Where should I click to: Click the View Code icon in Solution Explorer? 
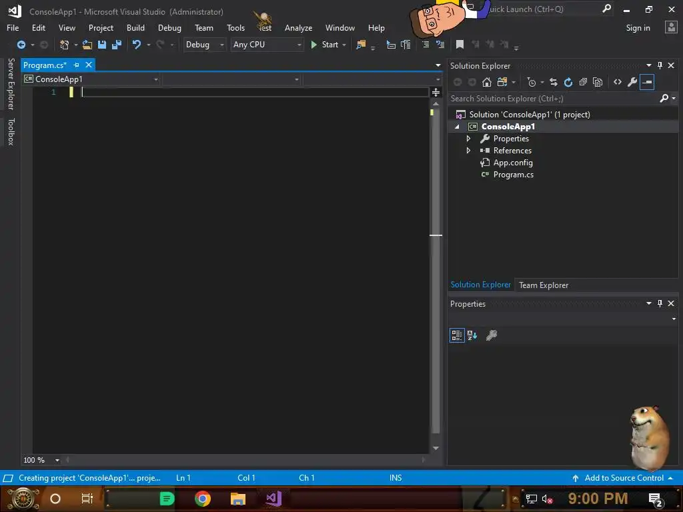click(x=617, y=82)
